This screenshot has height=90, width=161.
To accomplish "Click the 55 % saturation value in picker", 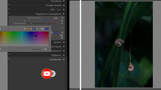I will click(x=46, y=49).
